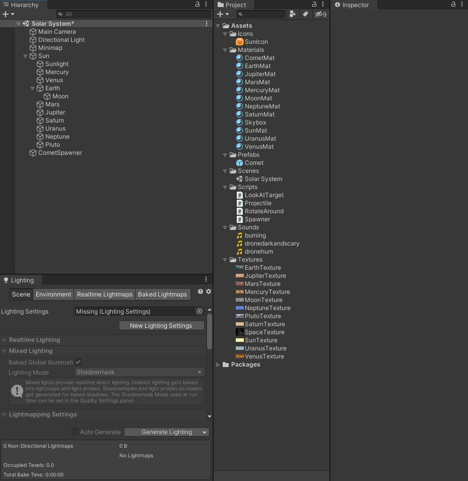Select the Lighting panel tab
This screenshot has width=468, height=481.
[22, 280]
